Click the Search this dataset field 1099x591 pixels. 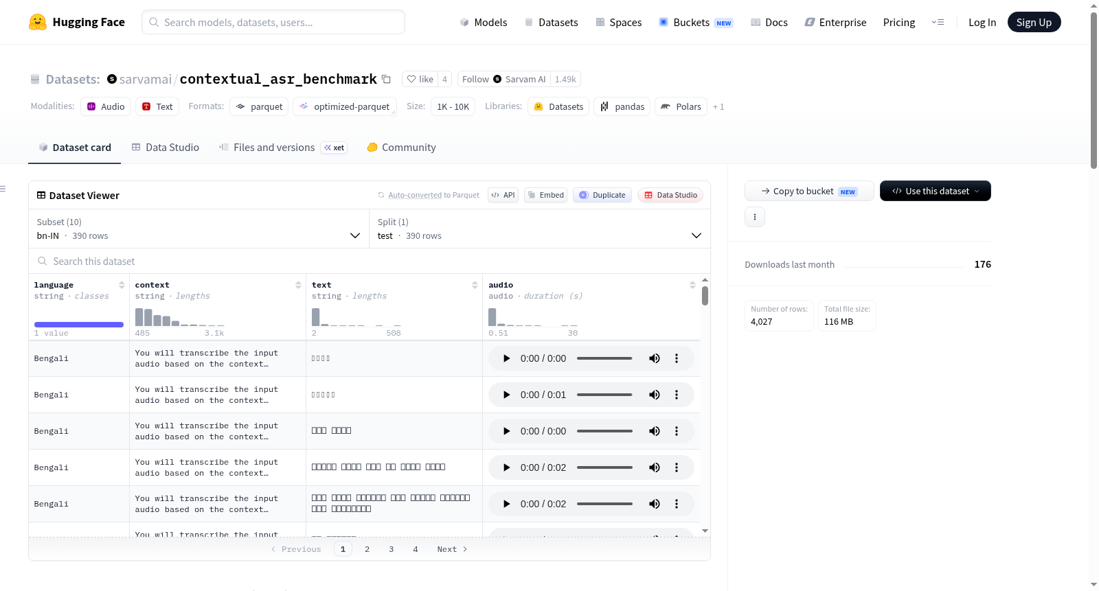tap(370, 262)
